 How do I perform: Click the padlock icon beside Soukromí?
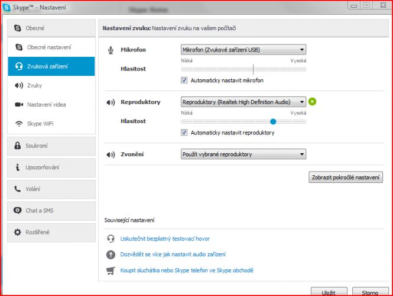click(17, 146)
